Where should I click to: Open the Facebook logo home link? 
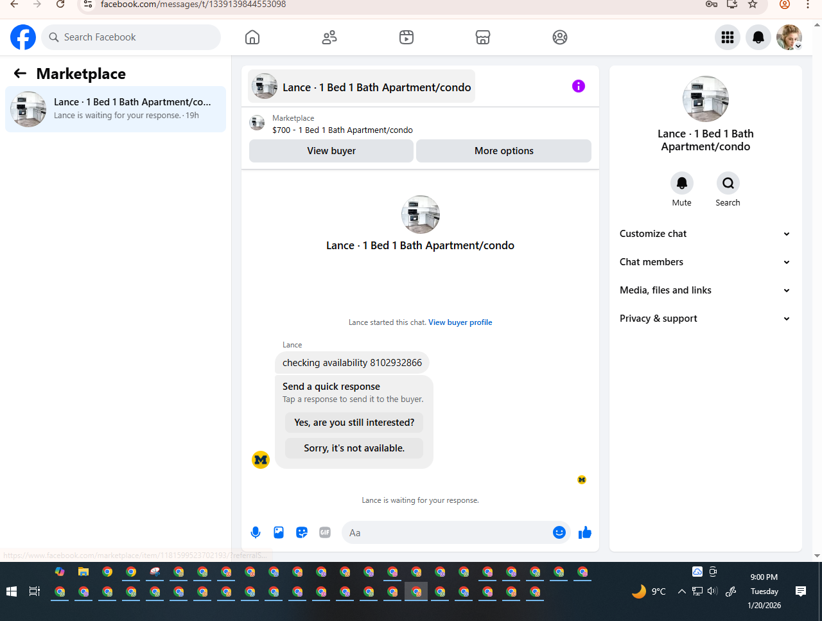(23, 37)
